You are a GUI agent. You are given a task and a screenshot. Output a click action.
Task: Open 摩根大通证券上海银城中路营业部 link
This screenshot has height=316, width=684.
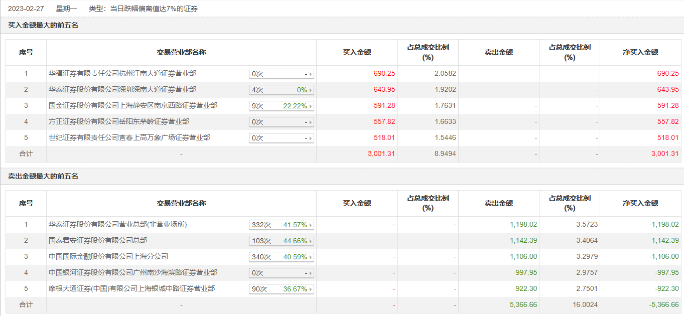(x=132, y=288)
